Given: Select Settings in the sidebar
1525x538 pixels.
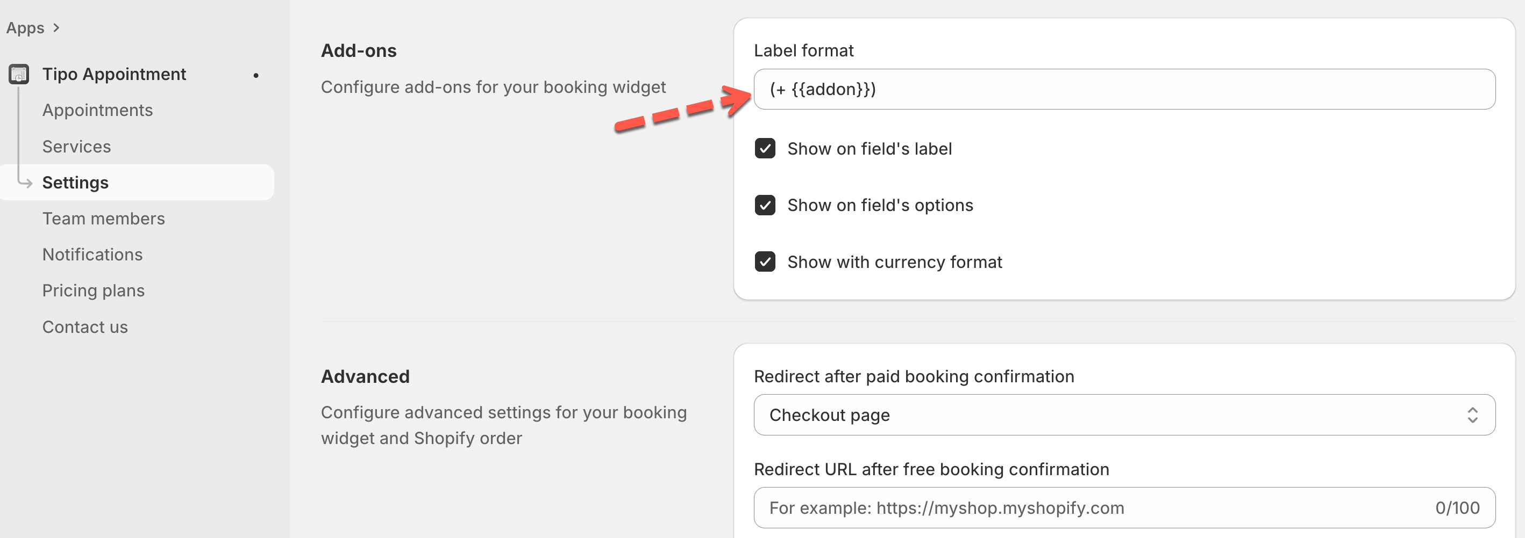Looking at the screenshot, I should tap(75, 183).
